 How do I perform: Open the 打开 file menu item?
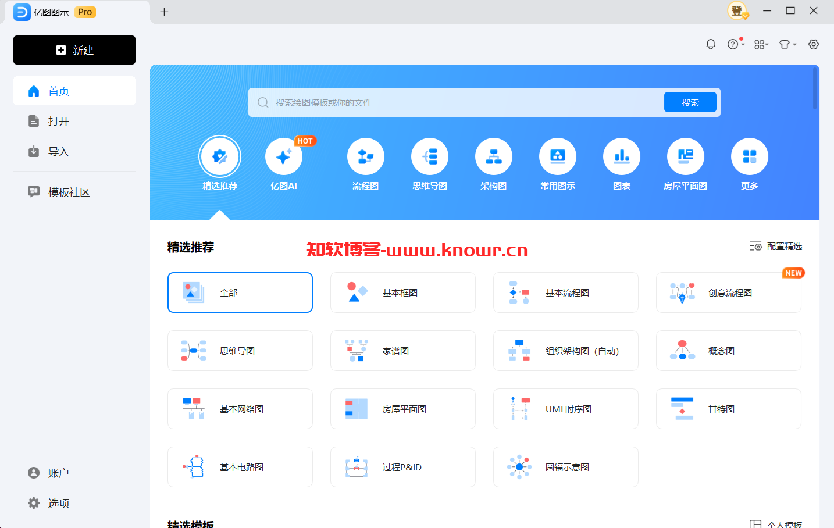74,121
